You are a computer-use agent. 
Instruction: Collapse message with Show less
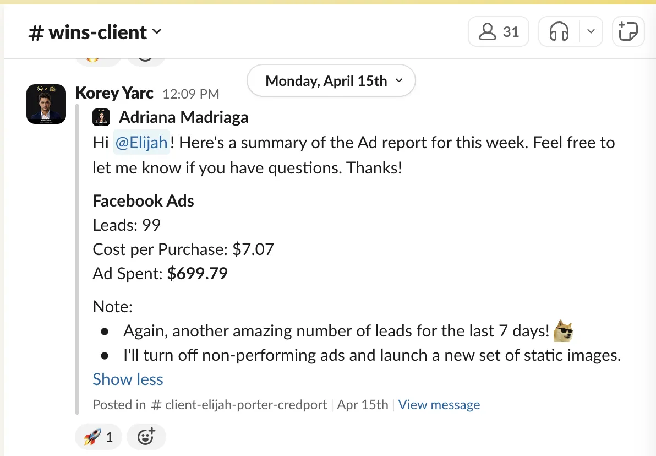[x=128, y=379]
